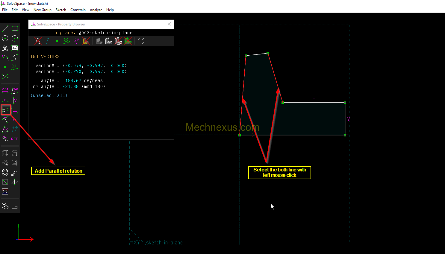Screen dimensions: 445x254
Task: Toggle the REF reference dimension tool
Action: 15,139
